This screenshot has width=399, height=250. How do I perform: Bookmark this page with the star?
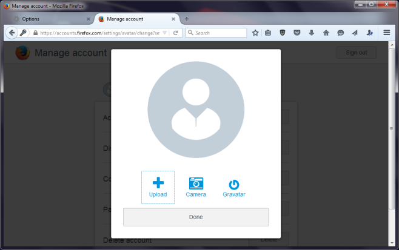point(255,33)
